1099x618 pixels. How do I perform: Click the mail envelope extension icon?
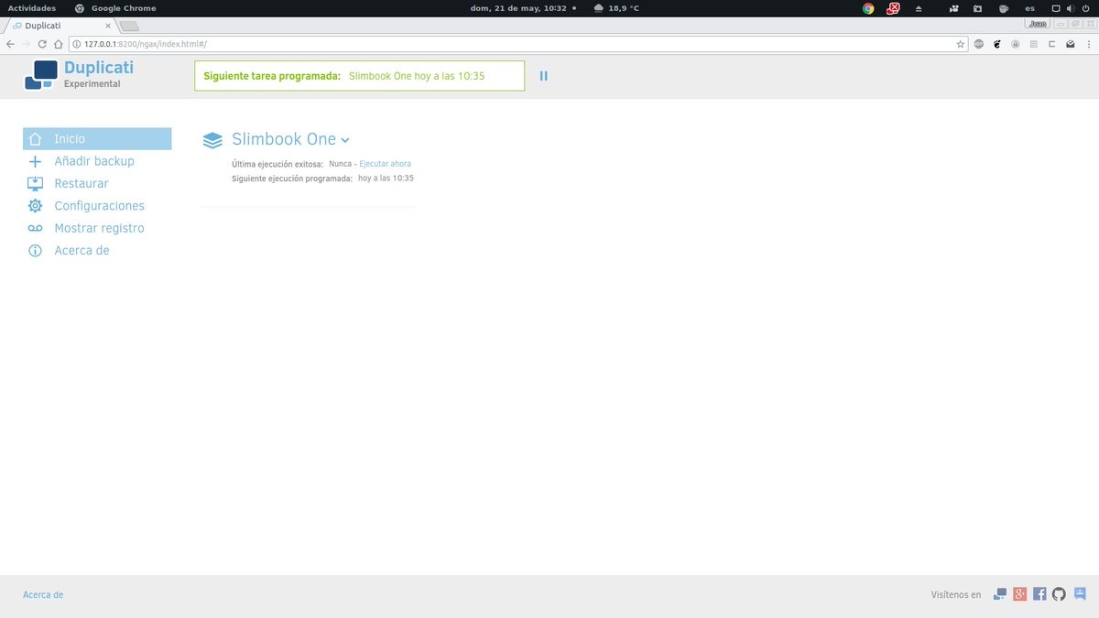pos(1070,44)
